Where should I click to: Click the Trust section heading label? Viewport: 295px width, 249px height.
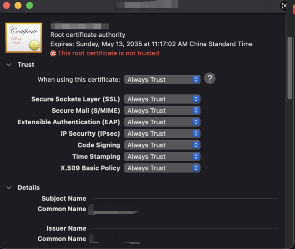(26, 65)
